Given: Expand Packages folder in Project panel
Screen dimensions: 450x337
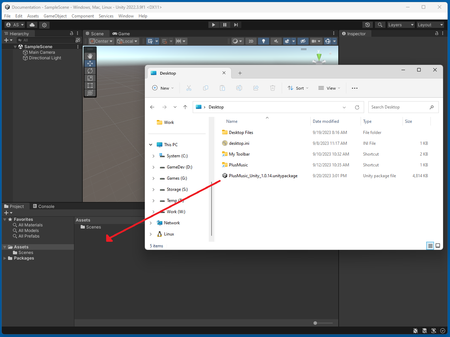Looking at the screenshot, I should [x=5, y=259].
